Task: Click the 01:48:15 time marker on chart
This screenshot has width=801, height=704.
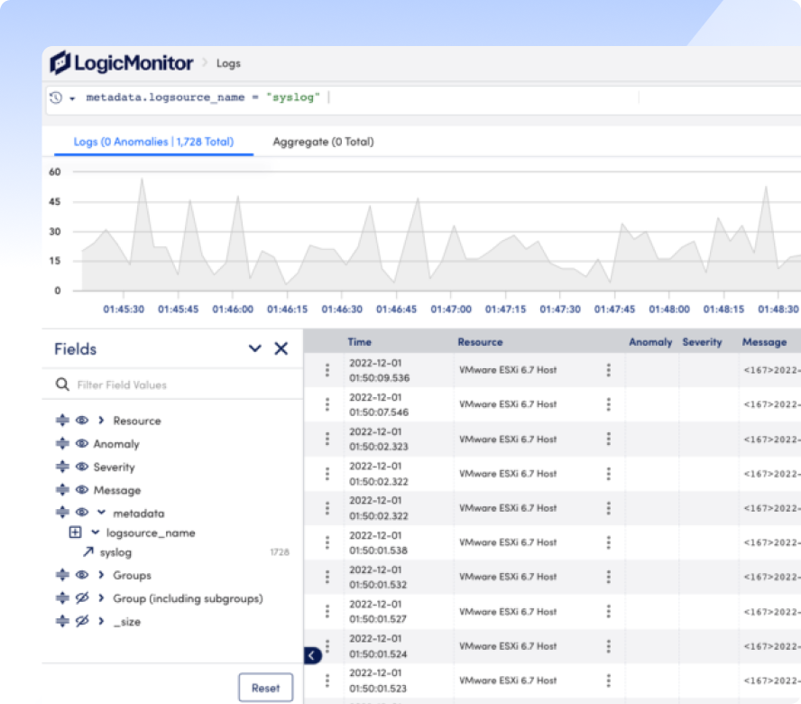Action: point(723,310)
